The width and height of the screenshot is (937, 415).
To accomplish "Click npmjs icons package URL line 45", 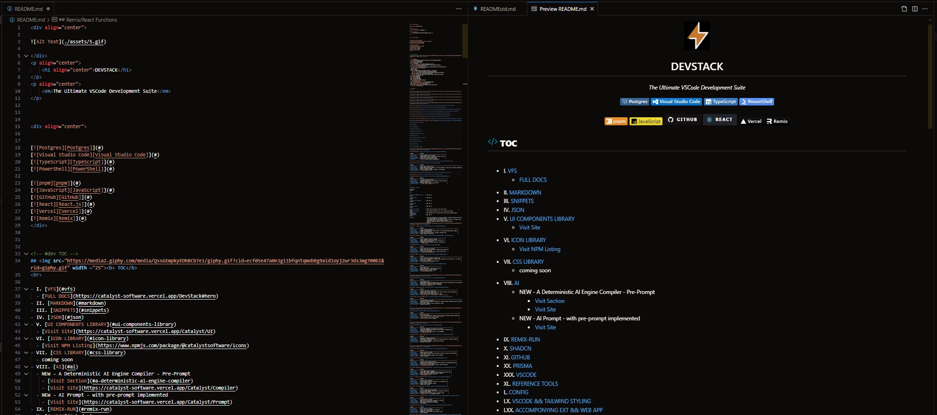I will pyautogui.click(x=172, y=345).
